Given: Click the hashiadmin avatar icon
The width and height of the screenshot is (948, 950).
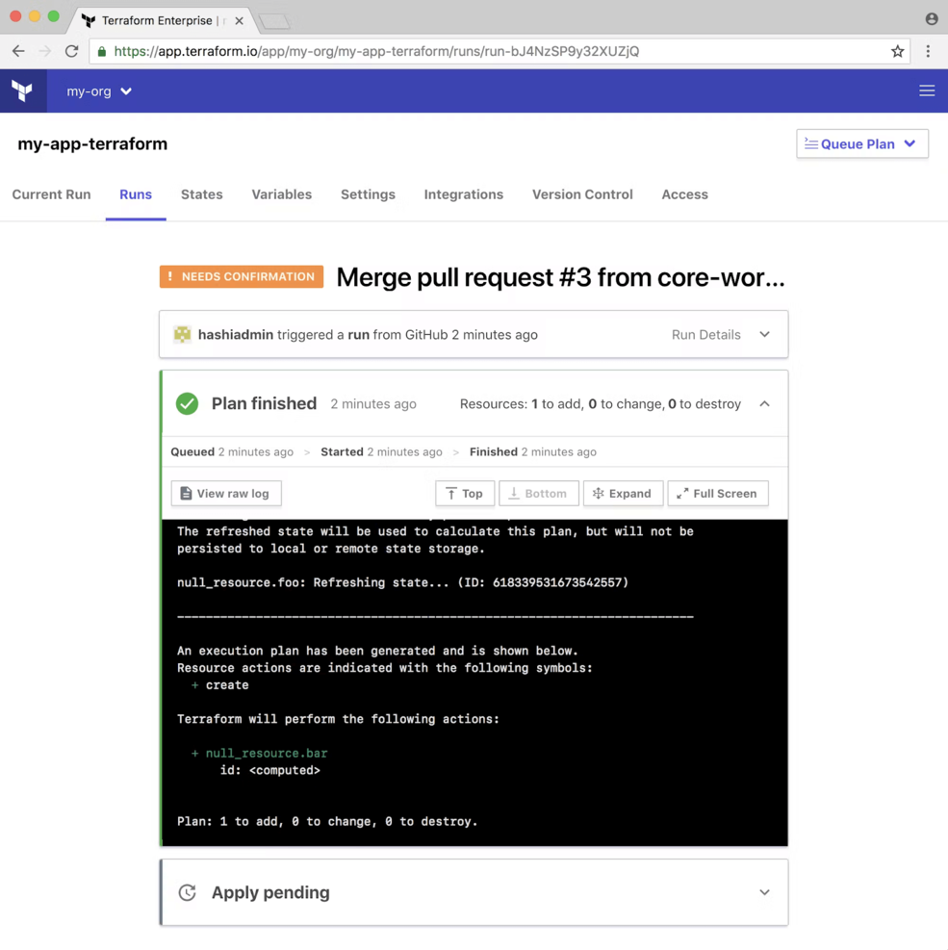Looking at the screenshot, I should pyautogui.click(x=182, y=334).
